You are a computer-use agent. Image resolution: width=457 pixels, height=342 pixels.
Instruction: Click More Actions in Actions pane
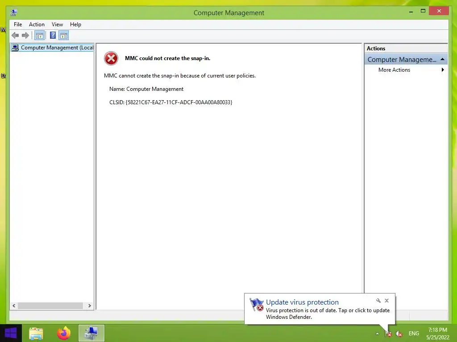(x=394, y=70)
